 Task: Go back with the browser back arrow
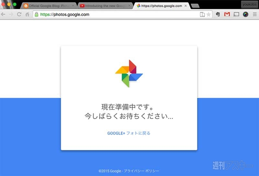[x=3, y=15]
